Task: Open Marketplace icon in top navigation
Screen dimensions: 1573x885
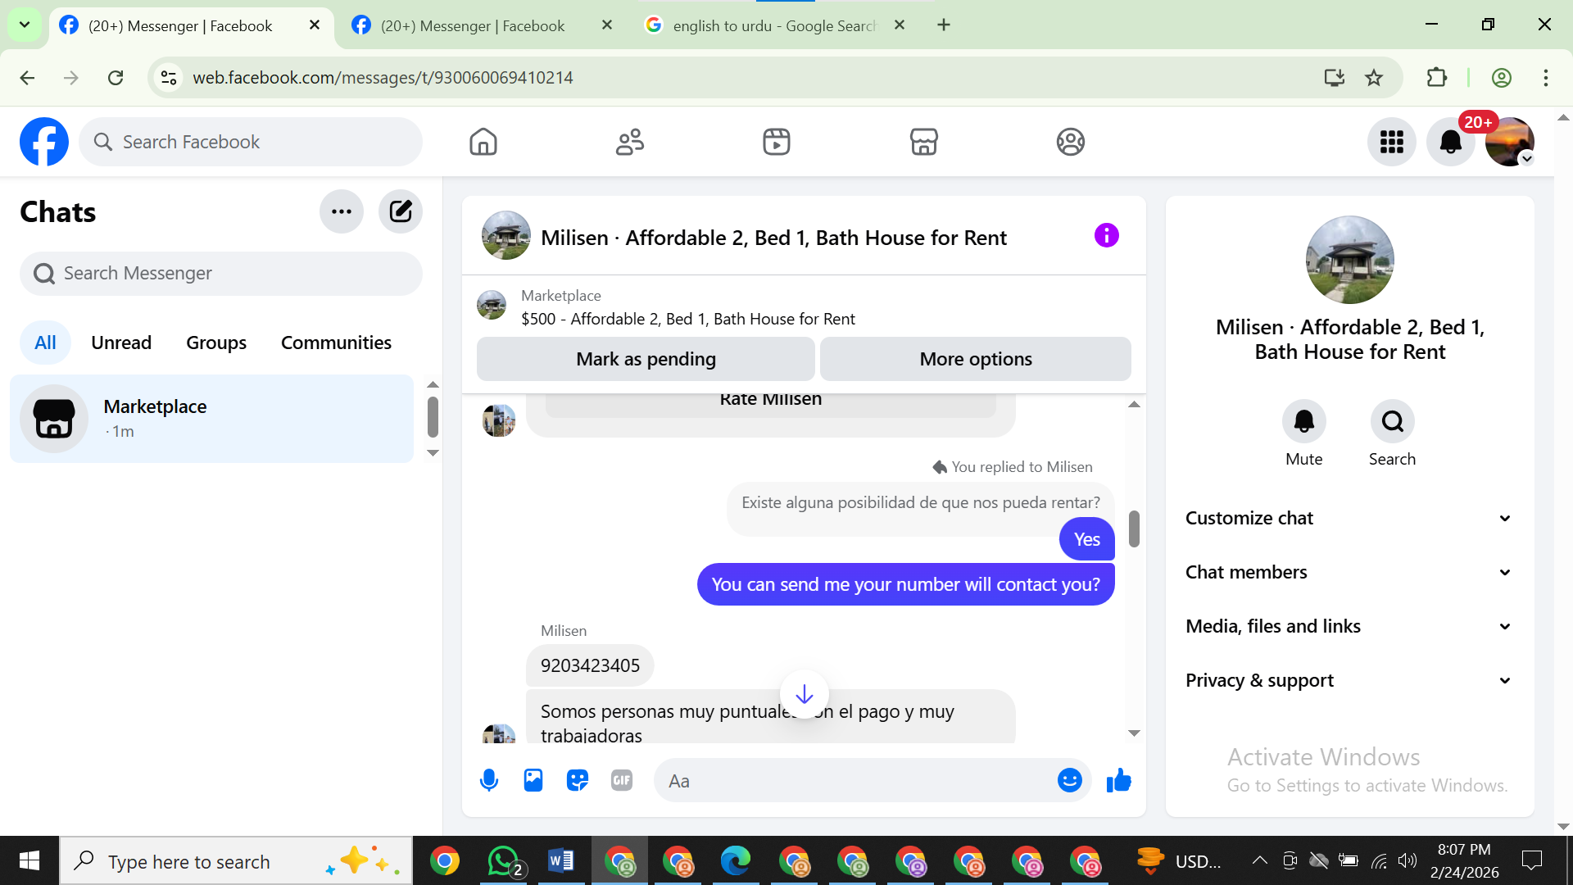Action: [923, 142]
